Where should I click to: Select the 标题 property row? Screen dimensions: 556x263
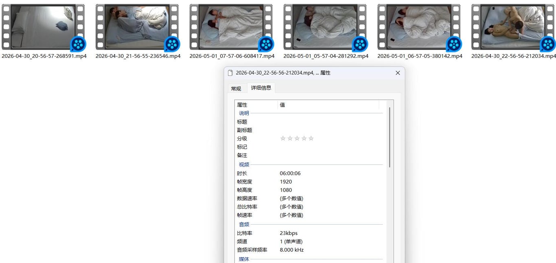[x=310, y=122]
